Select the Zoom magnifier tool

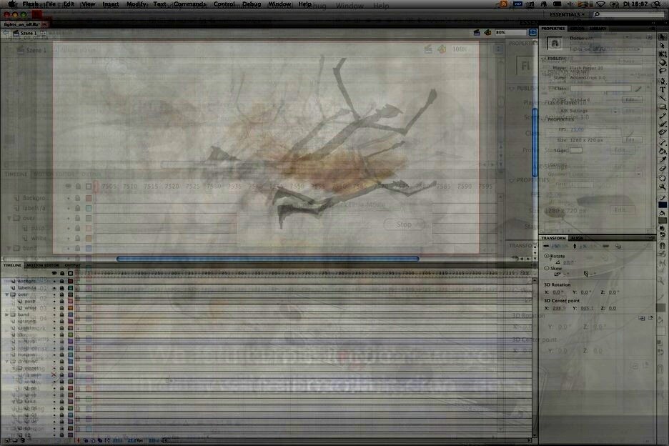click(x=663, y=187)
